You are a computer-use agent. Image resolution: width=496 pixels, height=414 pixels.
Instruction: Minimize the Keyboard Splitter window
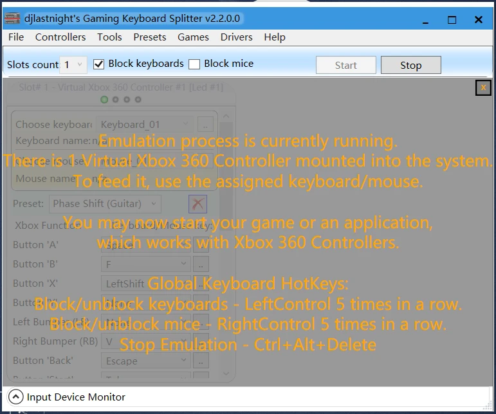425,20
